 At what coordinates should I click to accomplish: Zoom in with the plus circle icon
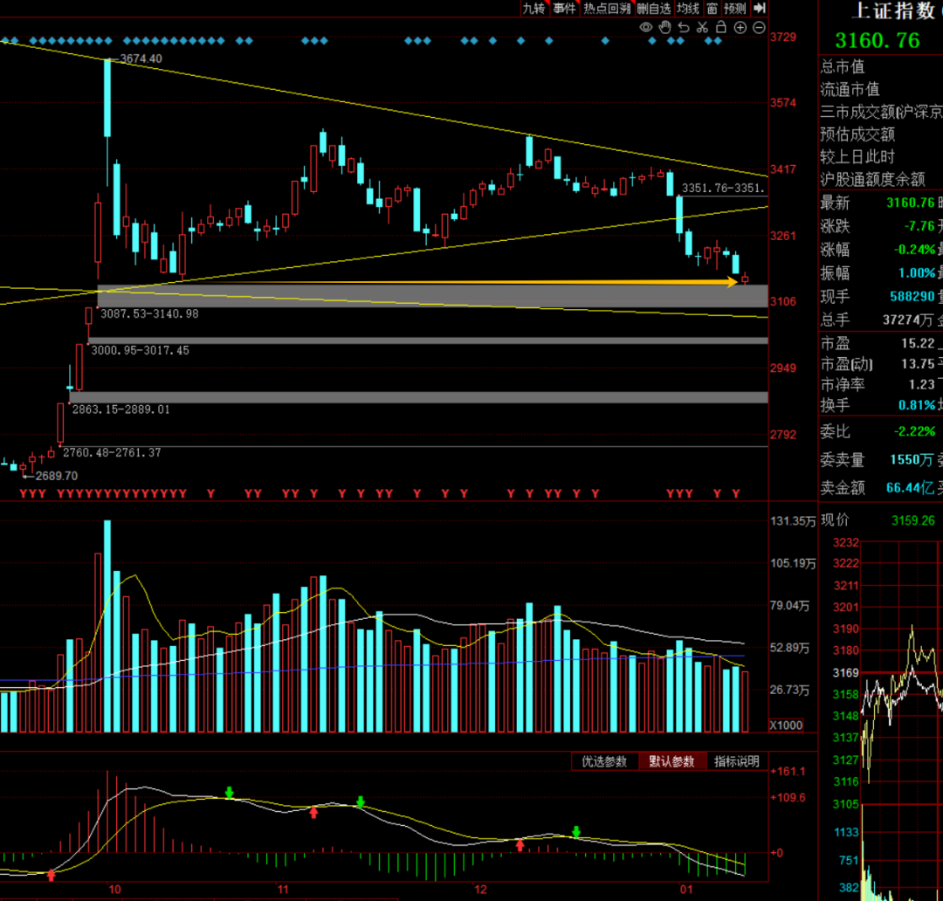click(x=740, y=27)
